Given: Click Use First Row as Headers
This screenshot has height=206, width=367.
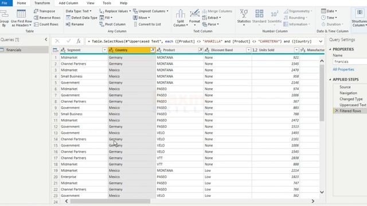Looking at the screenshot, I should point(21,18).
